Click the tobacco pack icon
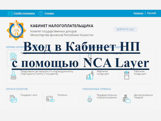Viewport: 161px width, 121px height. 127,75
